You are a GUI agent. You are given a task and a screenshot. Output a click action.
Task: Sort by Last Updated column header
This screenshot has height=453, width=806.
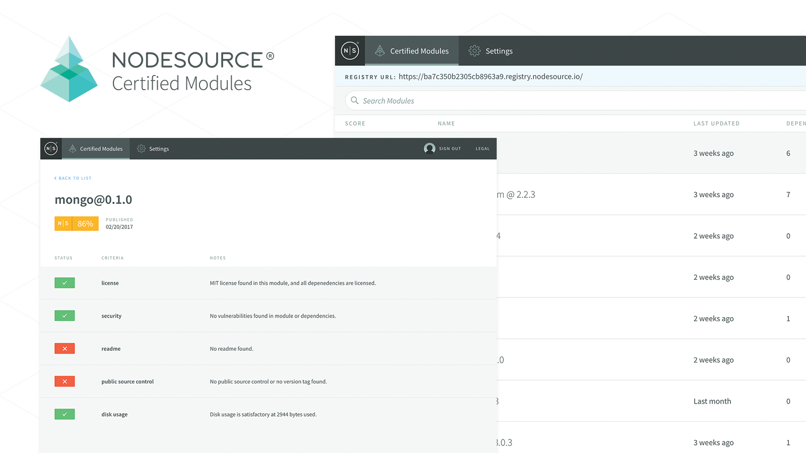716,123
